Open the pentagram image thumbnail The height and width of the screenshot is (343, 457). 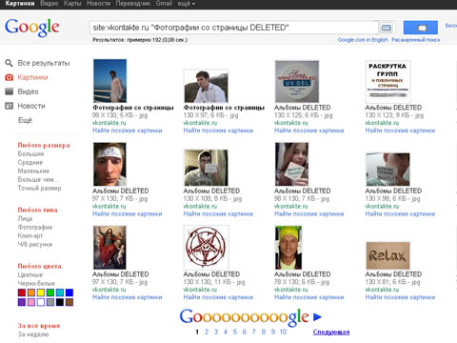206,248
